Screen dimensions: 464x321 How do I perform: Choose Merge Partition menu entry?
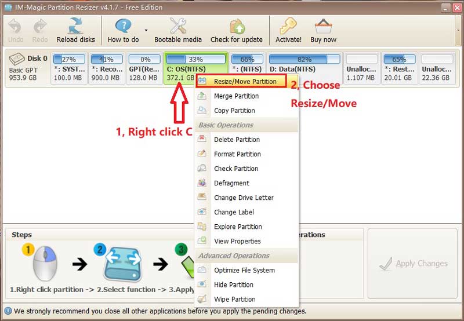click(246, 96)
